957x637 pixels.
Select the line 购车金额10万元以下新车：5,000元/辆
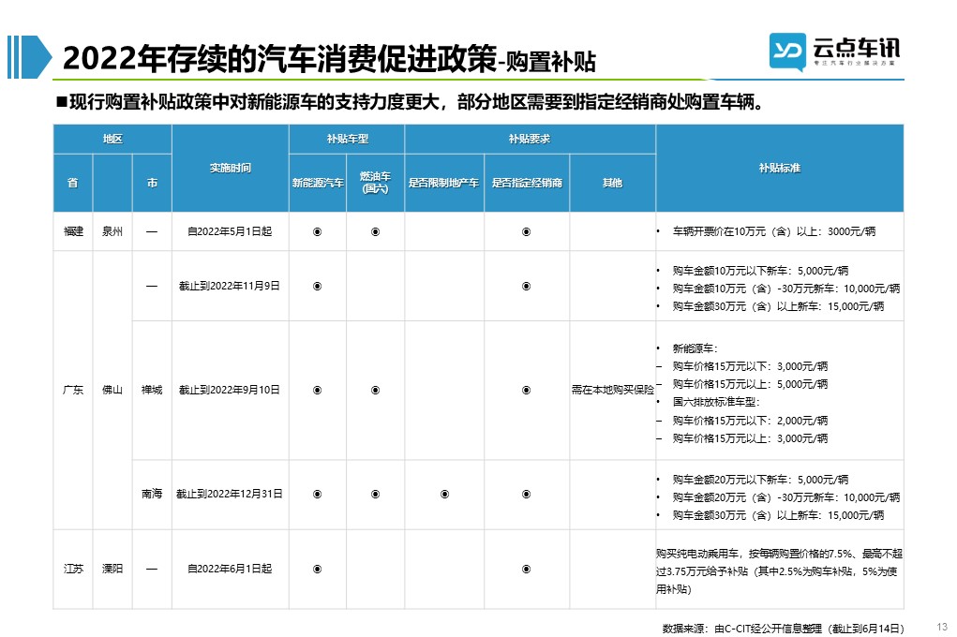click(x=760, y=271)
